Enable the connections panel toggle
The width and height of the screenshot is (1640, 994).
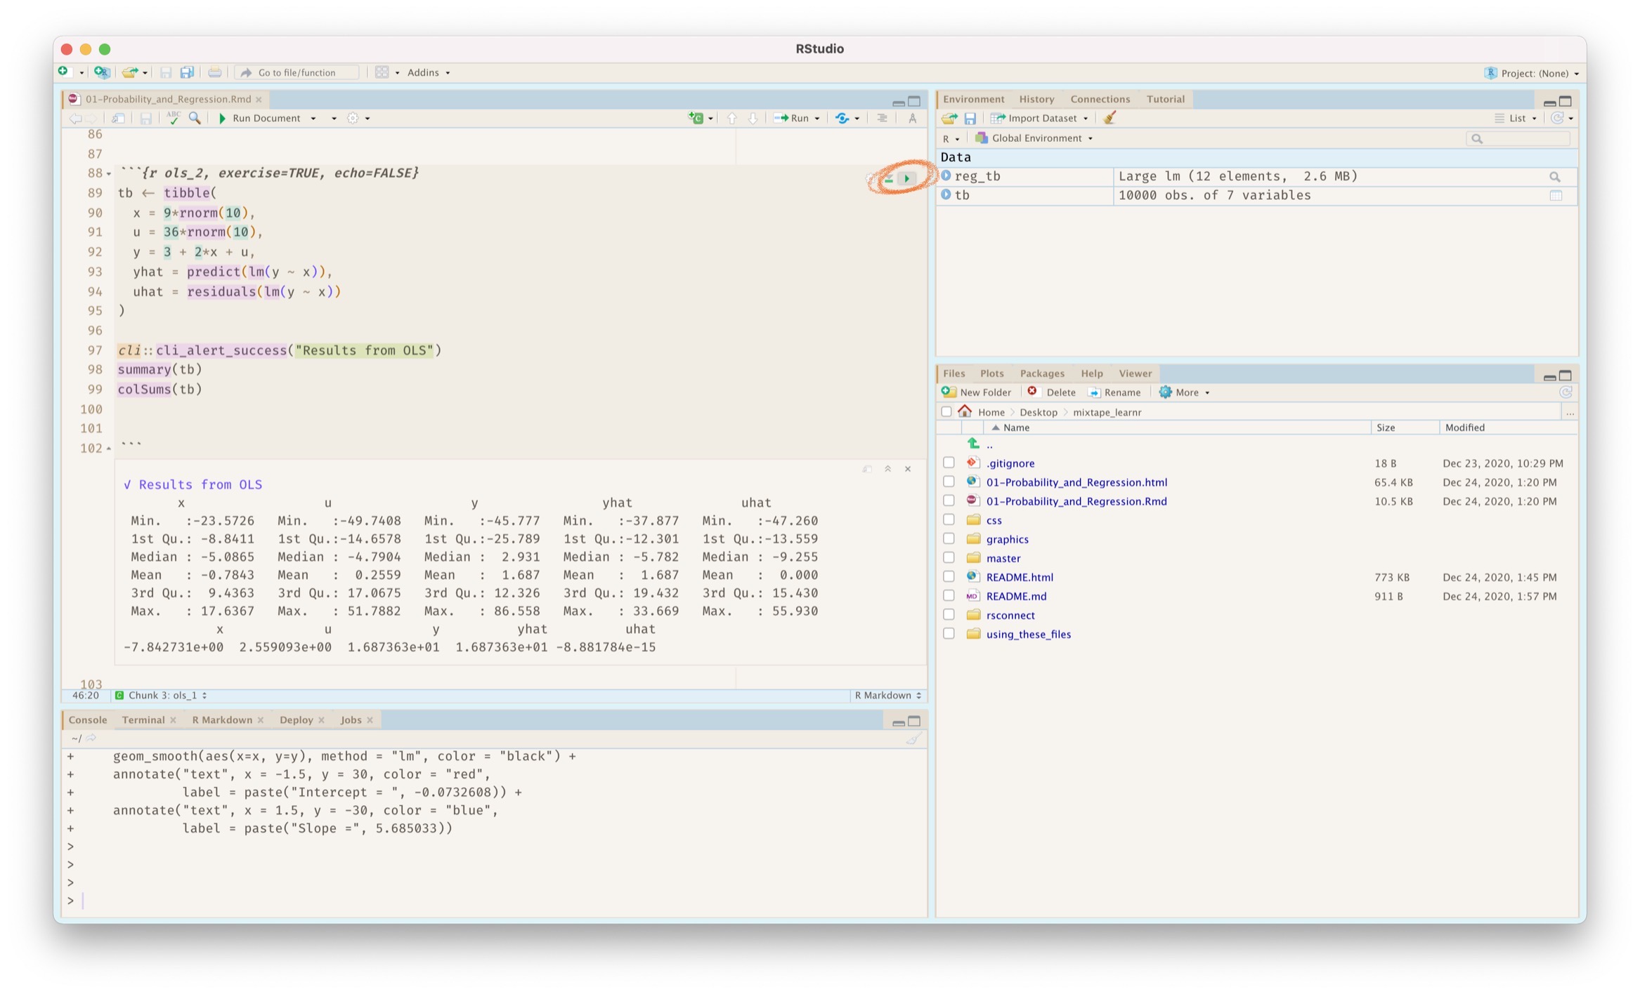click(x=1095, y=98)
